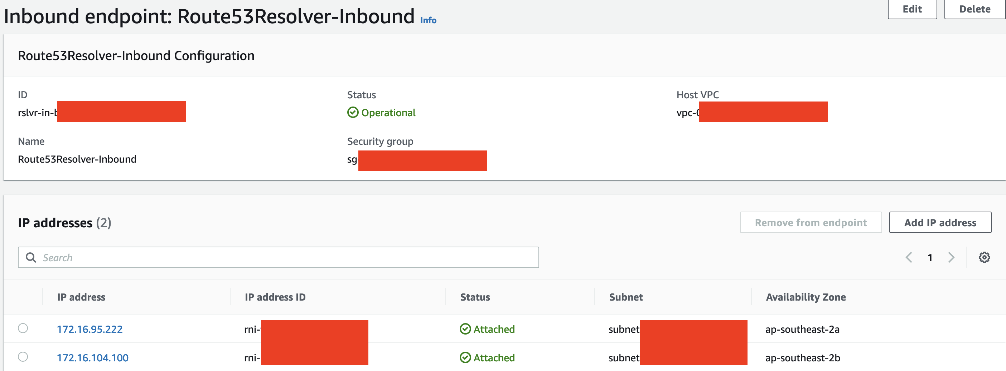Click the Edit button

pos(912,9)
